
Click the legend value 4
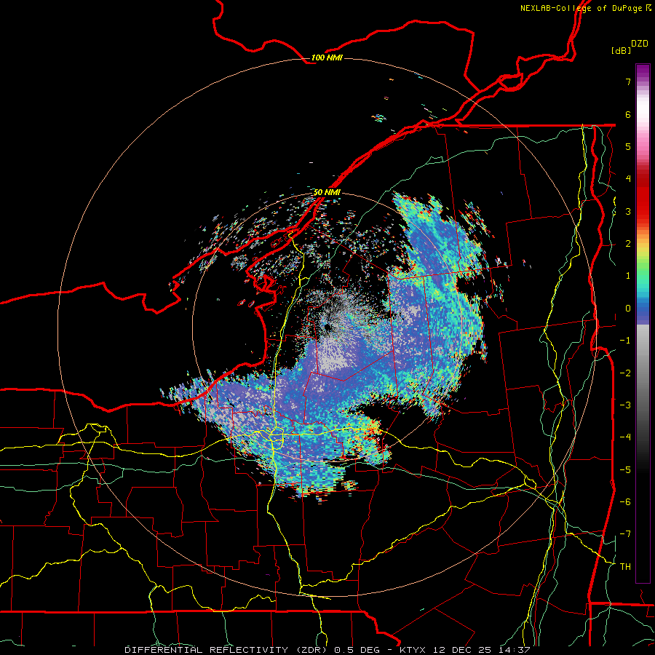(x=628, y=179)
